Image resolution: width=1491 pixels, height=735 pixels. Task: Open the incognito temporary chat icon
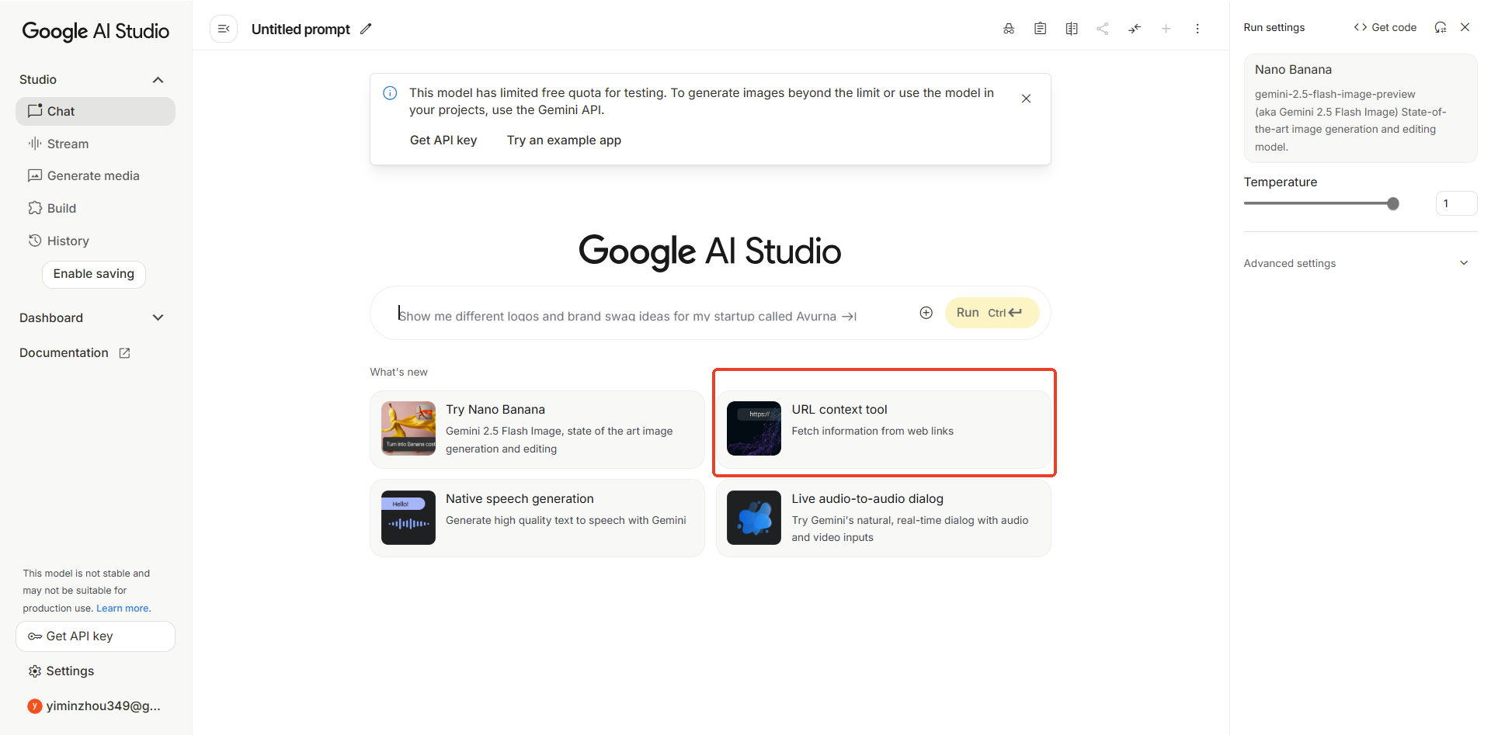click(x=1009, y=28)
